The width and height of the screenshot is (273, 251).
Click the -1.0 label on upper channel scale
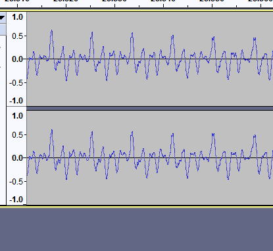click(16, 101)
